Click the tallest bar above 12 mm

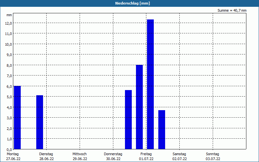[x=151, y=84]
